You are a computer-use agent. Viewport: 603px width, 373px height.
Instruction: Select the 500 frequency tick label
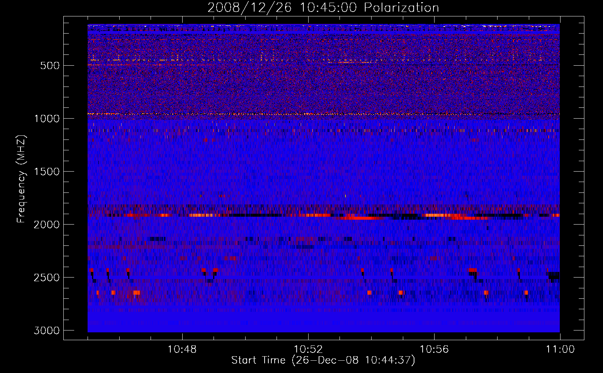pyautogui.click(x=50, y=66)
